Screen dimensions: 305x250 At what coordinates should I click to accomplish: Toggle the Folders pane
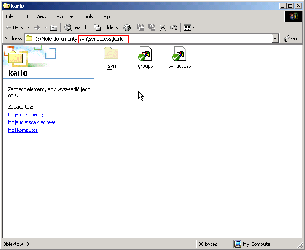pos(106,27)
